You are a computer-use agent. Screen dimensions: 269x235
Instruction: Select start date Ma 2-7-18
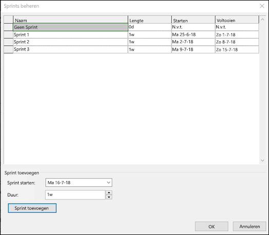point(194,42)
